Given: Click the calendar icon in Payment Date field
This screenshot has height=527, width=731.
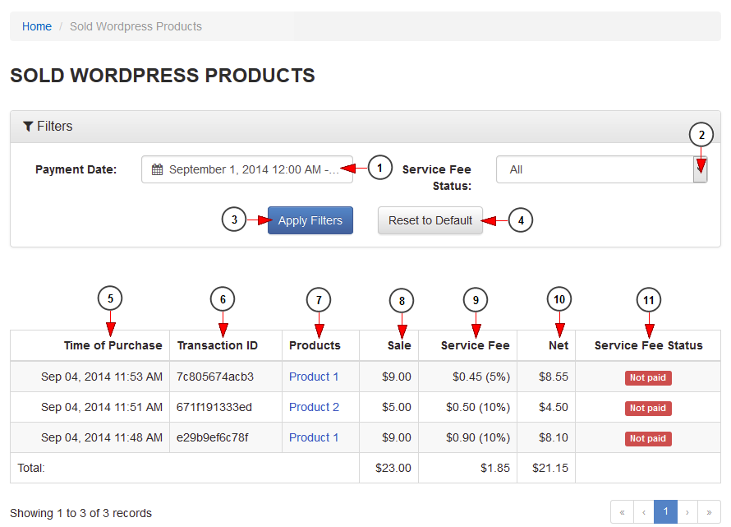Looking at the screenshot, I should click(x=157, y=170).
